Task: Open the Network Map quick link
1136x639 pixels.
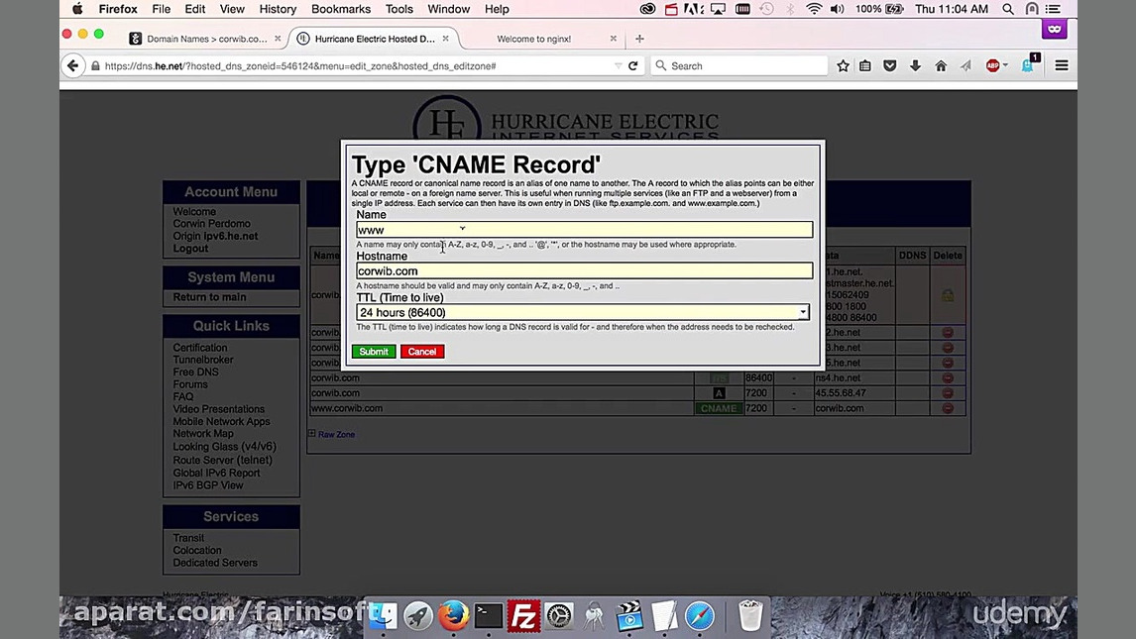Action: [x=203, y=434]
